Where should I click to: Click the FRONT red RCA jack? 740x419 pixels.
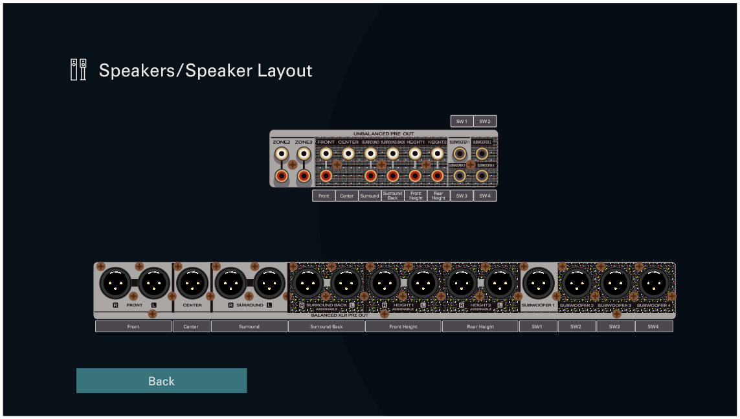tap(326, 176)
